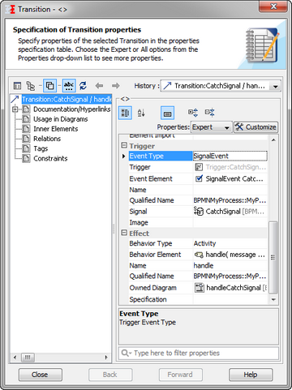Click the expand all property groups icon
Image resolution: width=292 pixels, height=390 pixels.
coord(193,113)
